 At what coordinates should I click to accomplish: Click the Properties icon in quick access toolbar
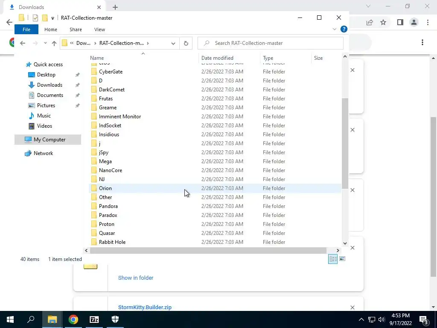(x=35, y=18)
